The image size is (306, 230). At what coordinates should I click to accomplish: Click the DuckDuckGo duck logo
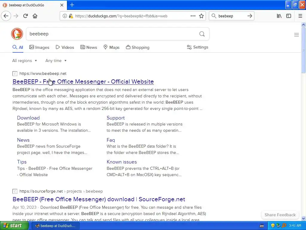click(17, 34)
